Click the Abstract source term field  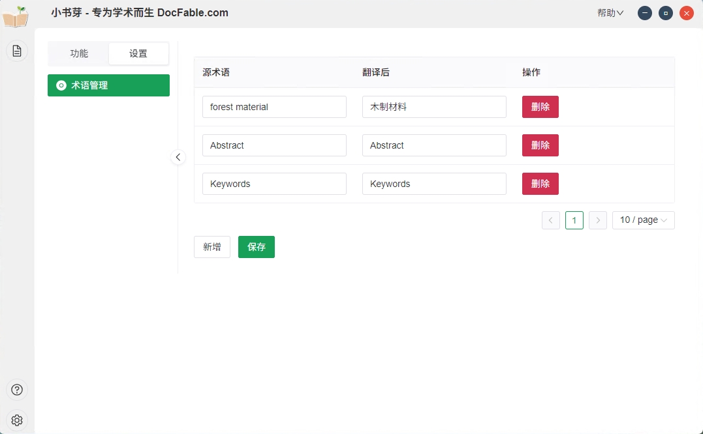click(274, 145)
